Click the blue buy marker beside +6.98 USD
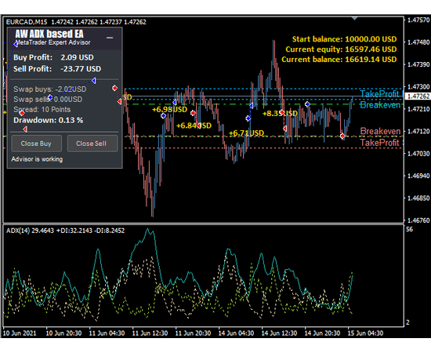 164,116
